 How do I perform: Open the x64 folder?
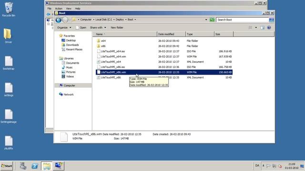103,41
